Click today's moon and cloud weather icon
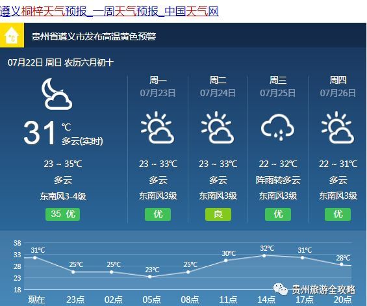The image size is (367, 306). coord(57,94)
